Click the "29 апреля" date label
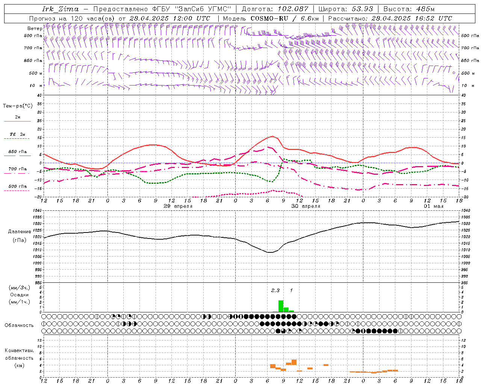 [178, 206]
